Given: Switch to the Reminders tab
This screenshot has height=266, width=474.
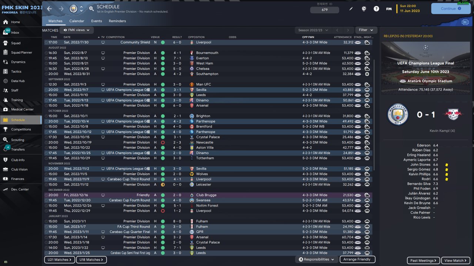Looking at the screenshot, I should [117, 21].
